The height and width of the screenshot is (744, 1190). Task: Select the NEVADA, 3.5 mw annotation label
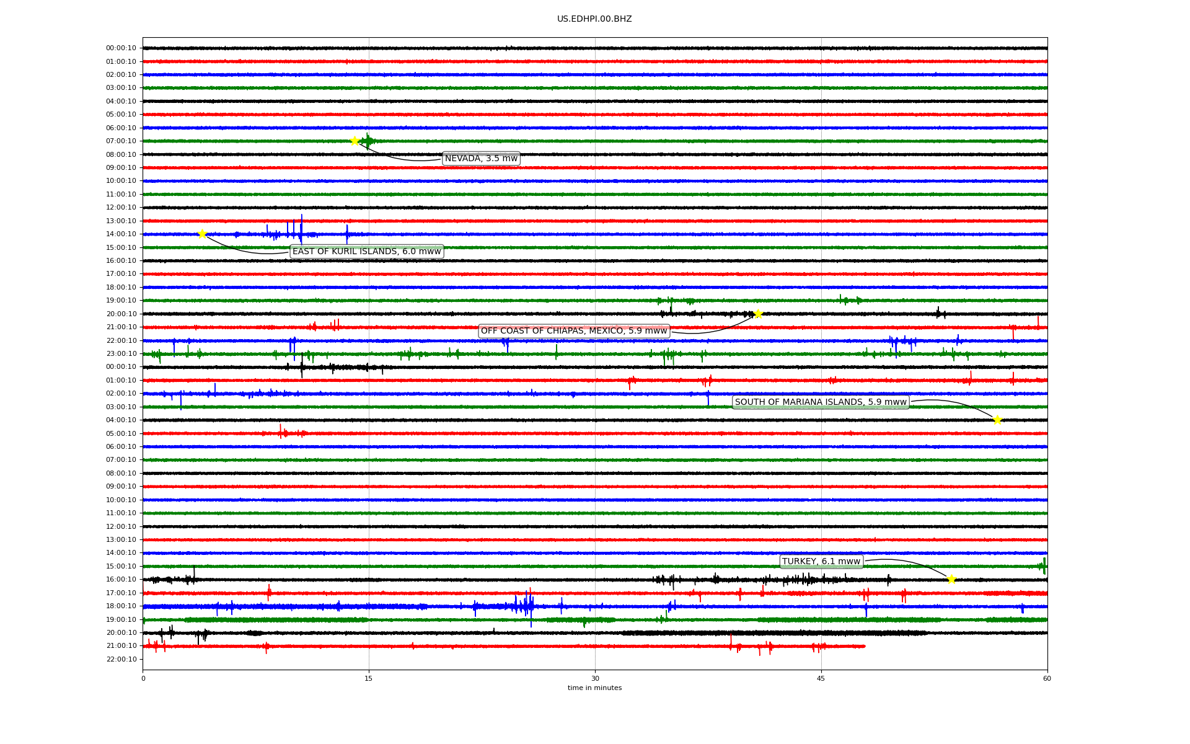pyautogui.click(x=481, y=159)
